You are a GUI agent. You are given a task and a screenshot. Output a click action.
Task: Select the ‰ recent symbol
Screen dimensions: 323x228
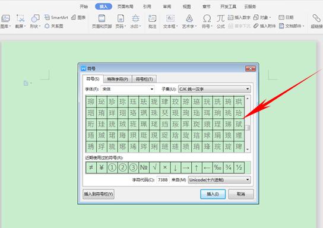218,167
